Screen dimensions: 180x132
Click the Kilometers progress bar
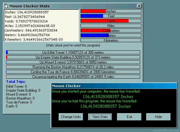(111, 40)
